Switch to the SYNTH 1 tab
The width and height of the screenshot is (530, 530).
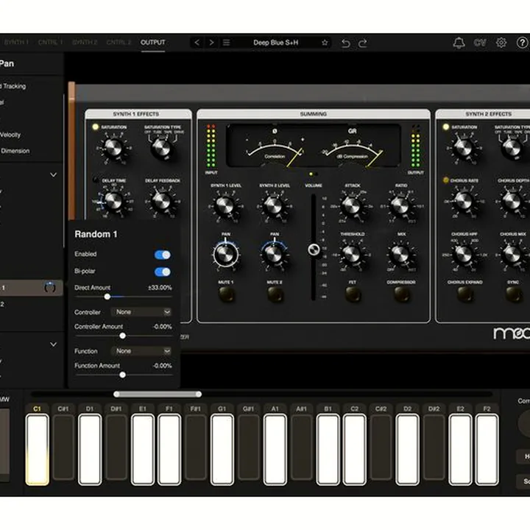point(16,43)
